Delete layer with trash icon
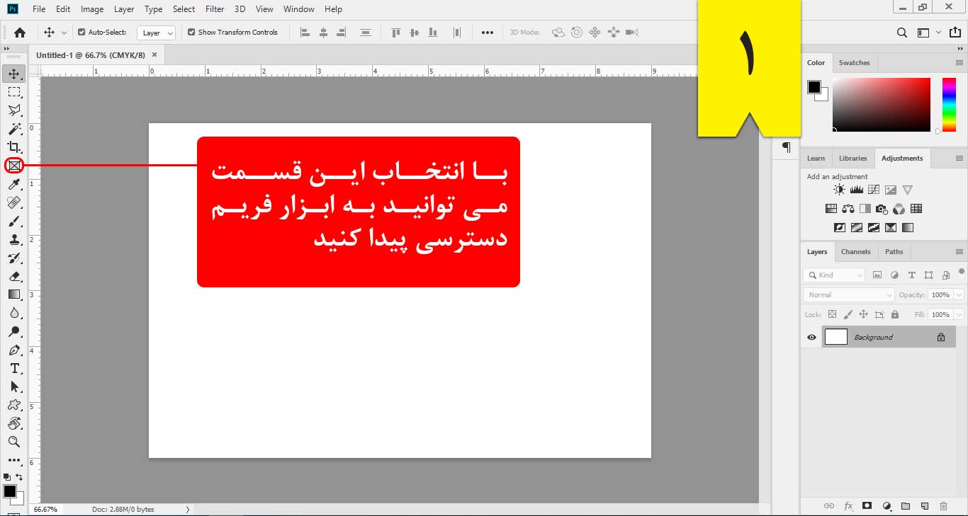 [943, 506]
